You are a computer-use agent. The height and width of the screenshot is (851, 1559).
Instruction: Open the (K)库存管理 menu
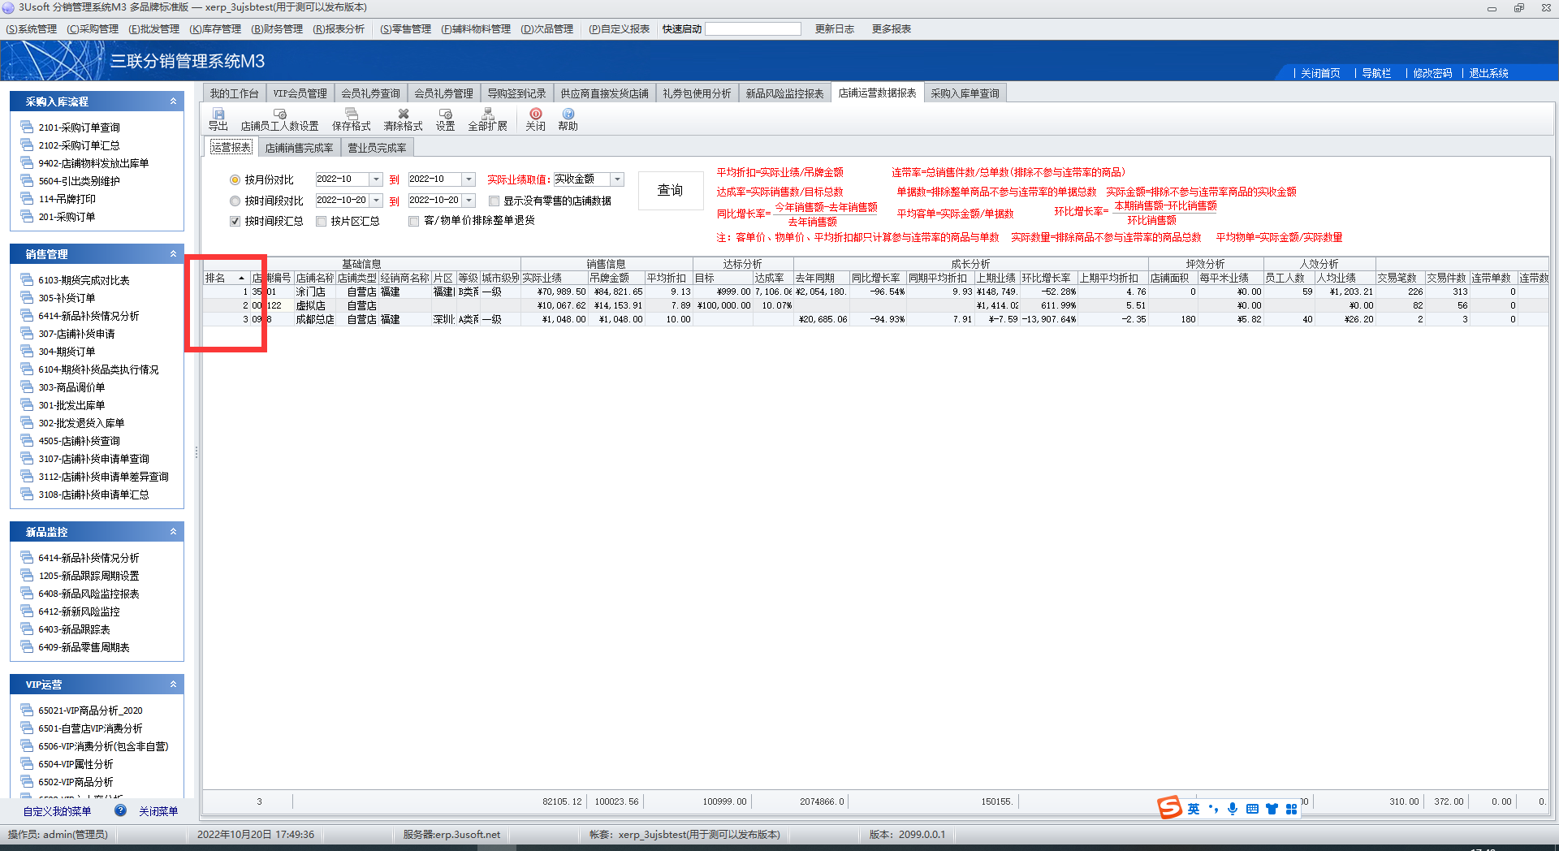coord(215,29)
